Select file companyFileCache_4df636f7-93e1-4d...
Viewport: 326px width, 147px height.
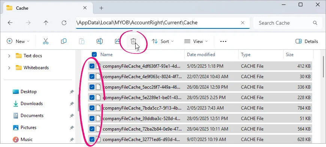(141, 66)
